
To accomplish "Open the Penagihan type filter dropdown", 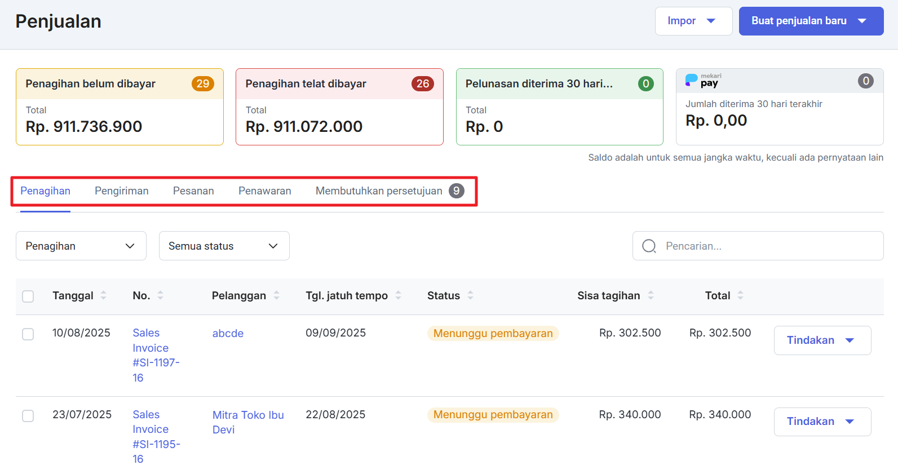I will tap(81, 246).
